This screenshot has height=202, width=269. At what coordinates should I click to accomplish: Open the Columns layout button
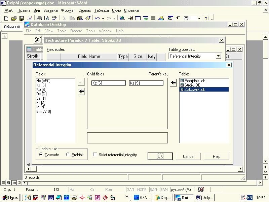[x=153, y=18]
